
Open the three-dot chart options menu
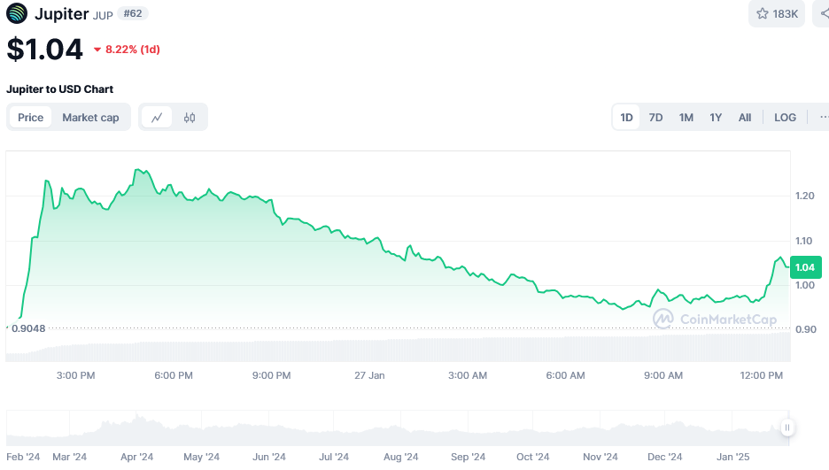[823, 117]
